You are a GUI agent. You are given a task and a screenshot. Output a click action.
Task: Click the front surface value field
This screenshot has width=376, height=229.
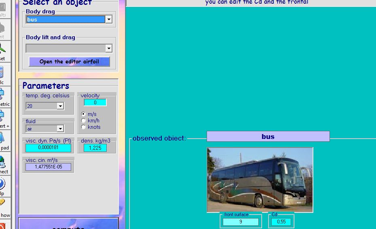(x=241, y=222)
